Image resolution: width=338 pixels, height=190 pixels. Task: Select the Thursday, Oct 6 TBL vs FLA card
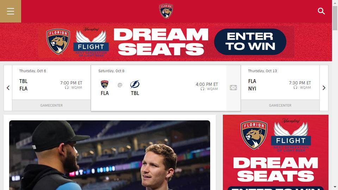pyautogui.click(x=51, y=82)
